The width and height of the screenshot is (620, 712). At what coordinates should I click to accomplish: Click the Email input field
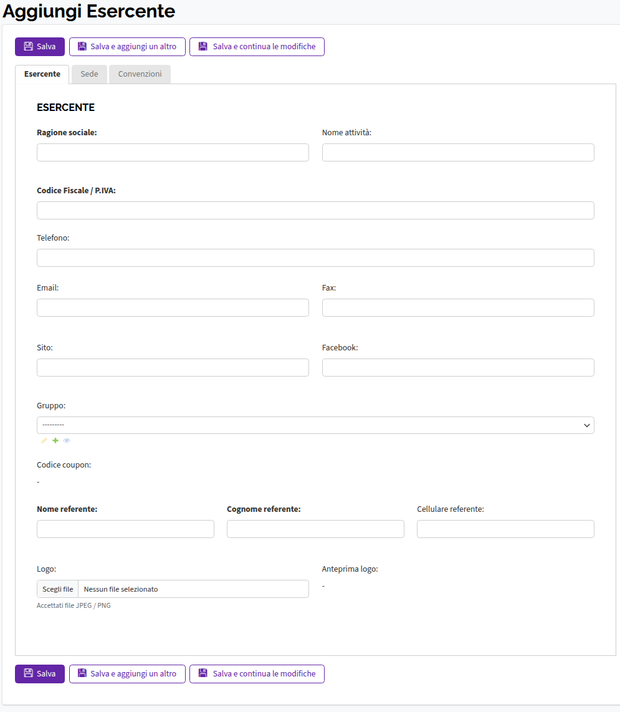[173, 308]
